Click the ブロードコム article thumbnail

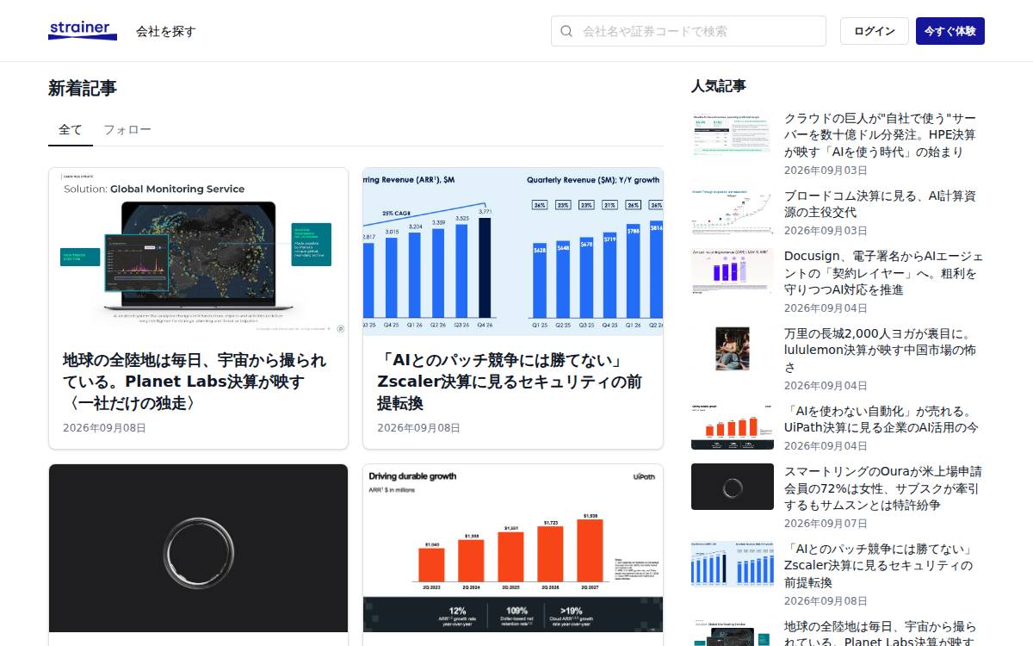click(733, 212)
